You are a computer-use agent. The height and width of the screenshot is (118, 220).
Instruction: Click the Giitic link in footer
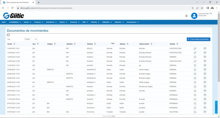pos(113,116)
